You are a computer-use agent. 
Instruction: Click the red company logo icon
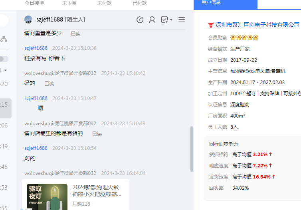click(x=211, y=25)
